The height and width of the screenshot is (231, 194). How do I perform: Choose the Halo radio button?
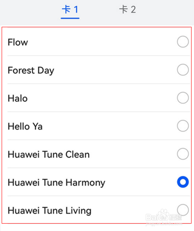(x=183, y=98)
